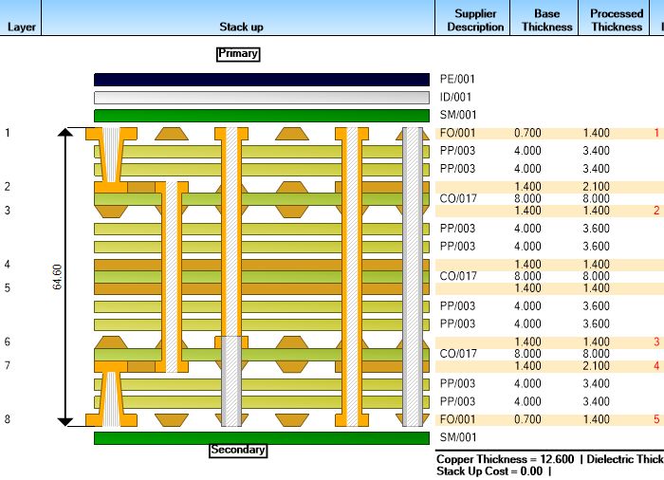This screenshot has width=664, height=480.
Task: Click processed thickness 1.400 on layer 8 row
Action: [x=597, y=419]
